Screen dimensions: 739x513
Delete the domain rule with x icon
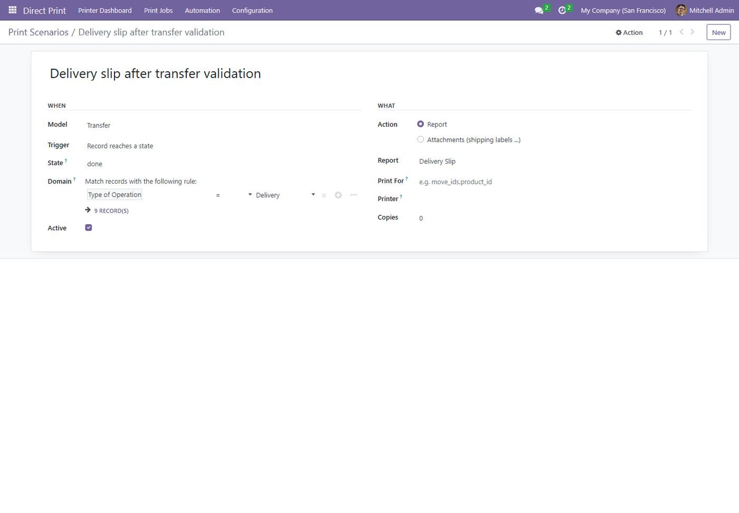(x=324, y=195)
